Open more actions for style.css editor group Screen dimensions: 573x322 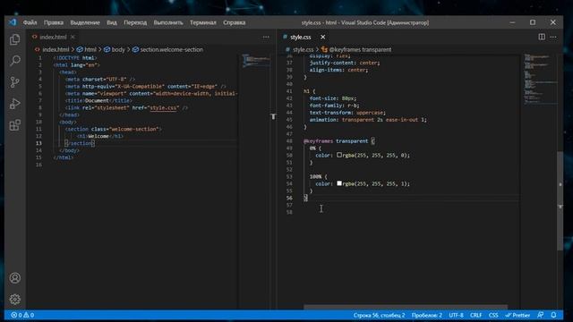tap(553, 37)
